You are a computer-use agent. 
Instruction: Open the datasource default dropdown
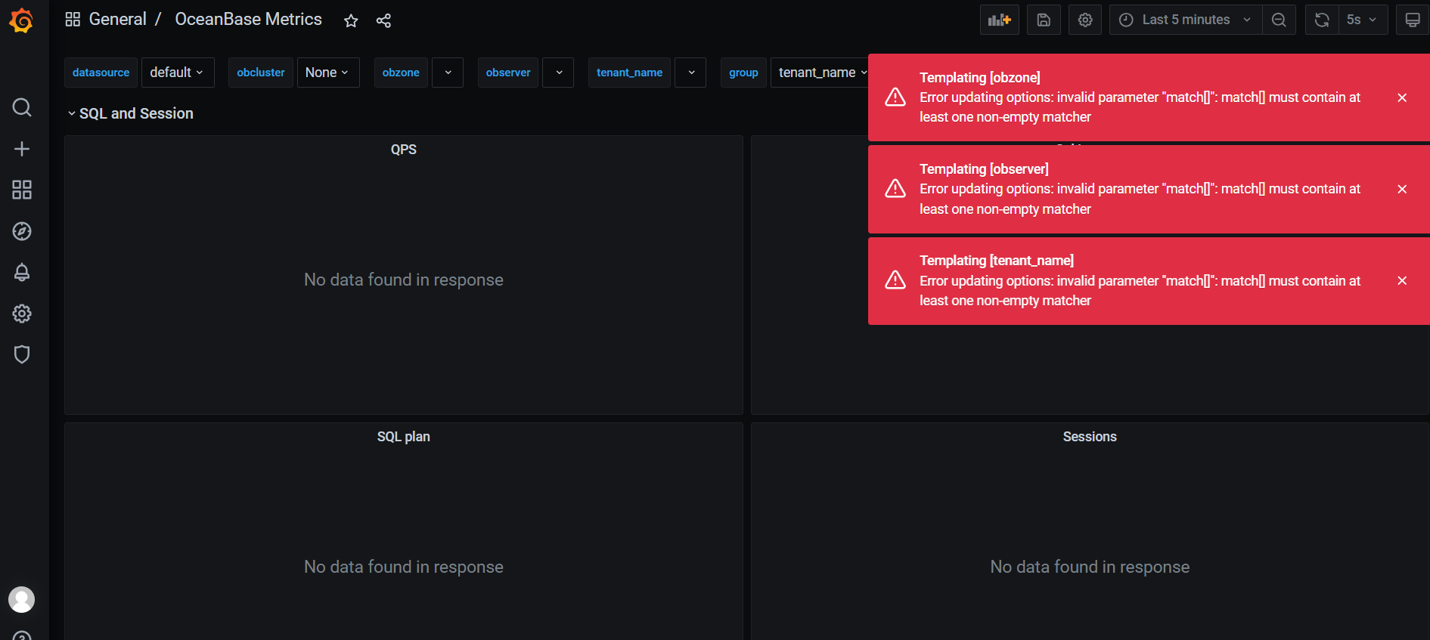[178, 73]
